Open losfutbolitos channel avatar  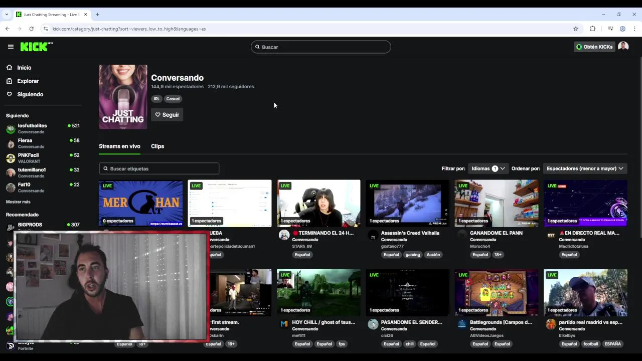click(x=11, y=129)
